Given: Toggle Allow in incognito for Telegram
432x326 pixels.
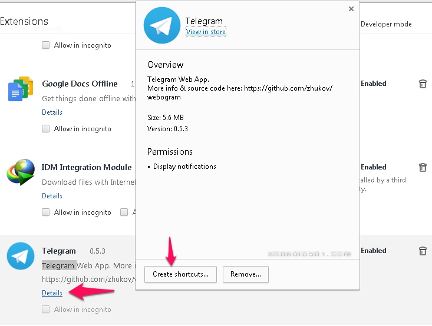Looking at the screenshot, I should 46,309.
